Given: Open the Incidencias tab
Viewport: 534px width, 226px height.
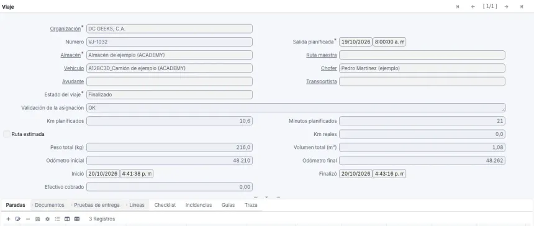Looking at the screenshot, I should pos(199,205).
